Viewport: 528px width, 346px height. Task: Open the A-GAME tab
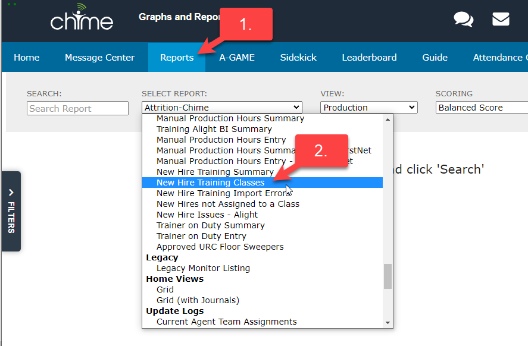click(237, 58)
